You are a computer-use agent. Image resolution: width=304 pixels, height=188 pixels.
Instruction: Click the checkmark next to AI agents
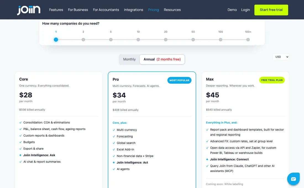click(114, 169)
